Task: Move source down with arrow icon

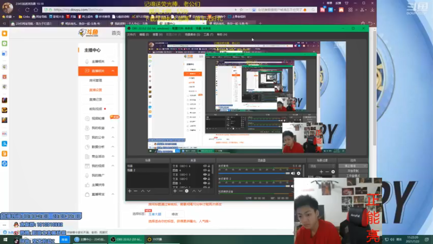Action: point(200,191)
